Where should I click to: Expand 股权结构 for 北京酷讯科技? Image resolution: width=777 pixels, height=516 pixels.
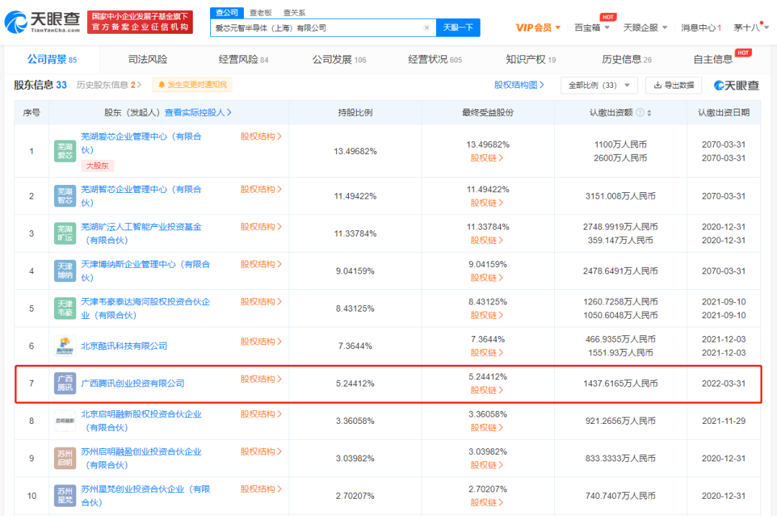pos(261,342)
